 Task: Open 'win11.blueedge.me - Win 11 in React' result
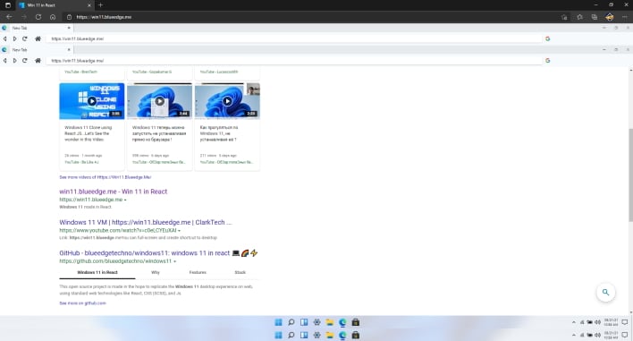(x=113, y=192)
